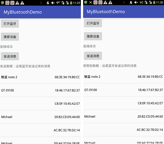Tap the Bluetooth icon in left status bar
Viewport: 164px width, 144px height.
pos(41,3)
